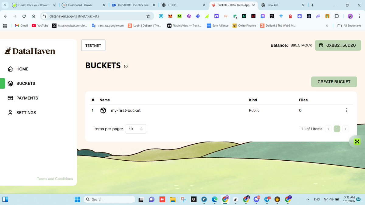The width and height of the screenshot is (365, 205).
Task: Open TradingView bookmark
Action: click(184, 26)
